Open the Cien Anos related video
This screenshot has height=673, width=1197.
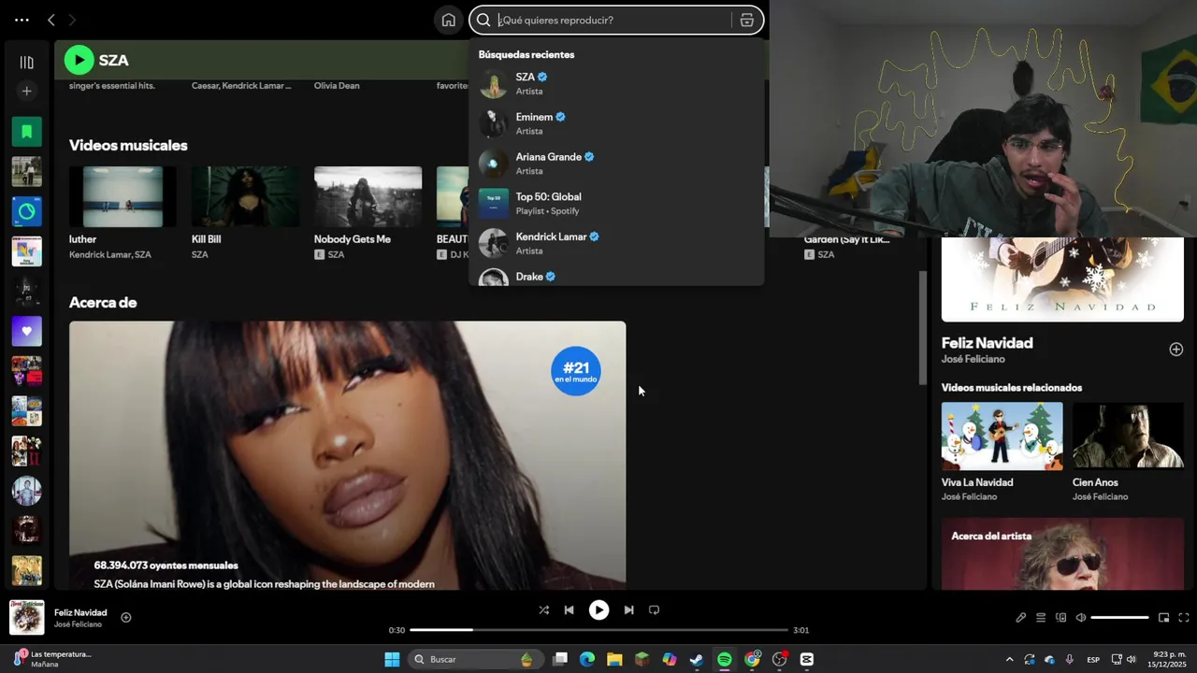click(x=1128, y=437)
